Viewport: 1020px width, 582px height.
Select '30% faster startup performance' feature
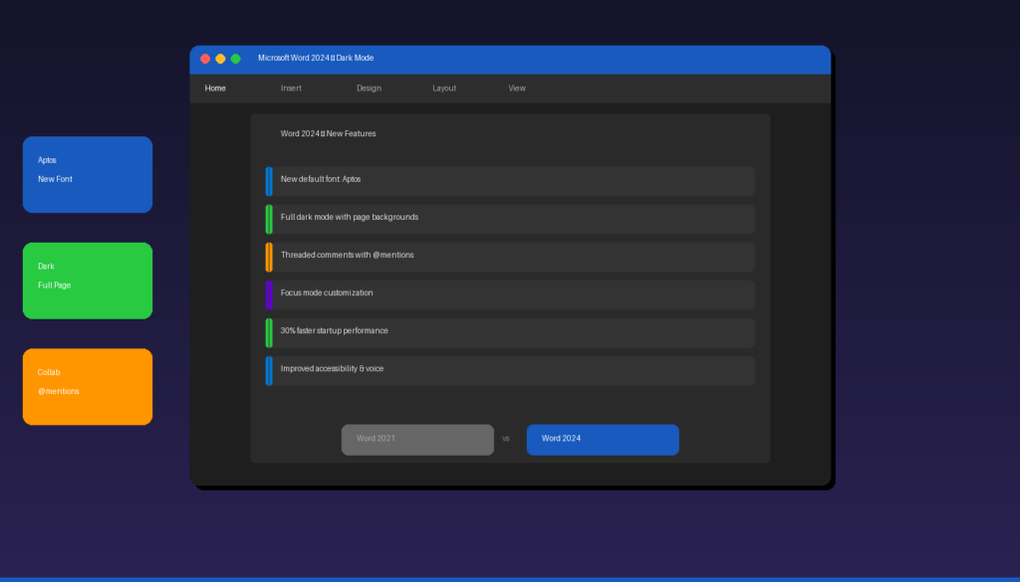510,332
